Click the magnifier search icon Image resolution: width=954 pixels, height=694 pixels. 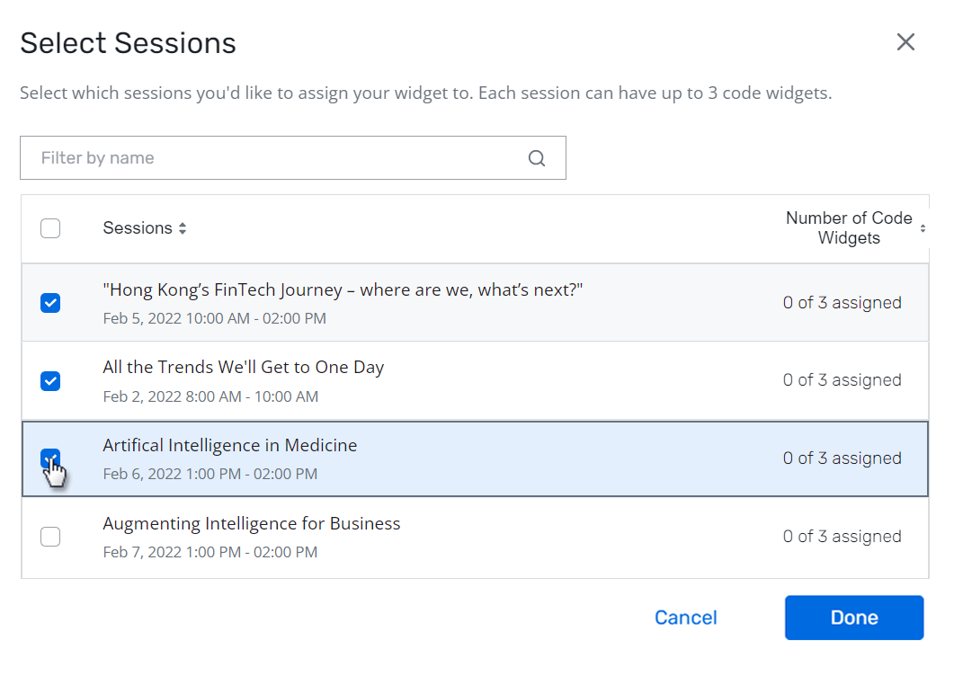coord(537,158)
